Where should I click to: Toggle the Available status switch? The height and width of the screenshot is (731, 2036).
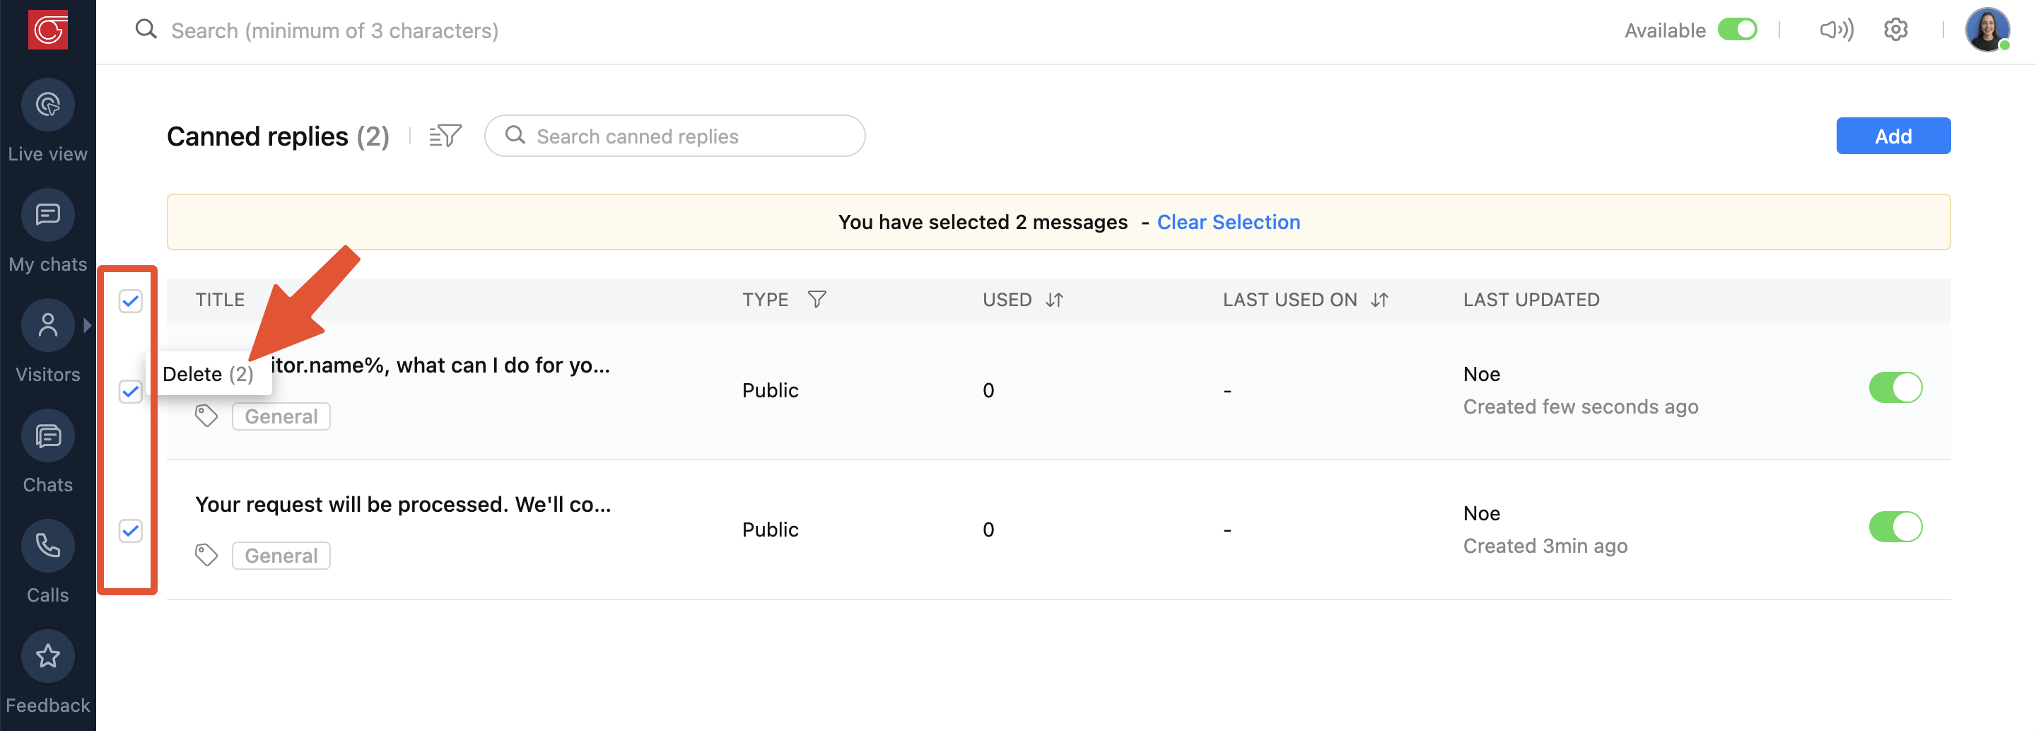tap(1736, 30)
